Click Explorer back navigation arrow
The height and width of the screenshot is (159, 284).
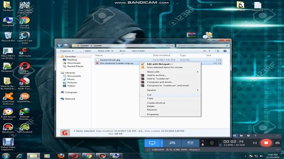59,45
